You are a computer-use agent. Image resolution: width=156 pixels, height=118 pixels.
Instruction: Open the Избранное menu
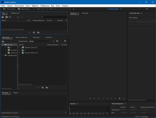(x=45, y=6)
